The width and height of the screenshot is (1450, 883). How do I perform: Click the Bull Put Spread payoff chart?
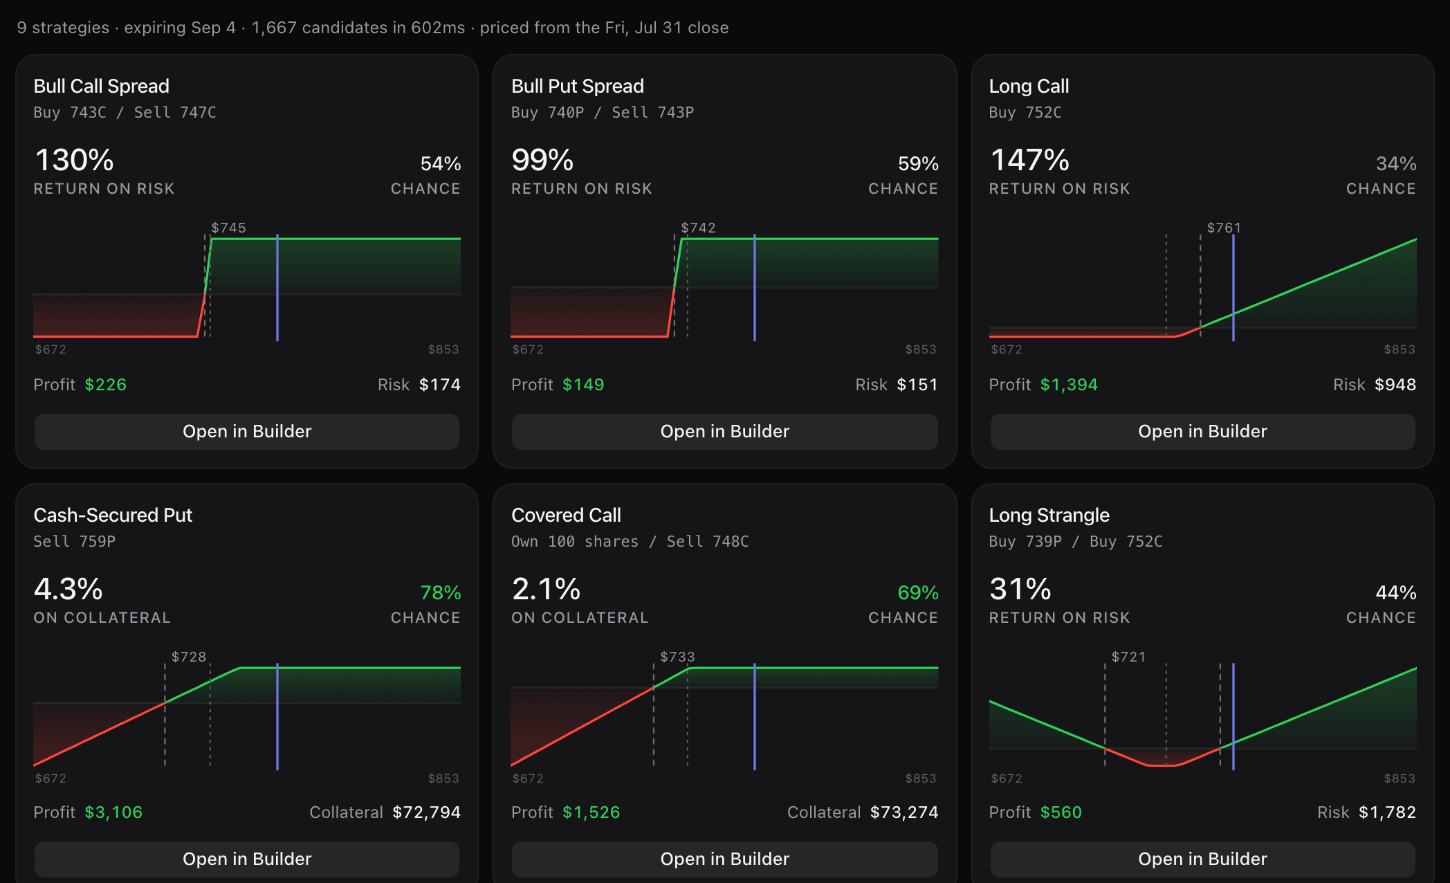(724, 287)
